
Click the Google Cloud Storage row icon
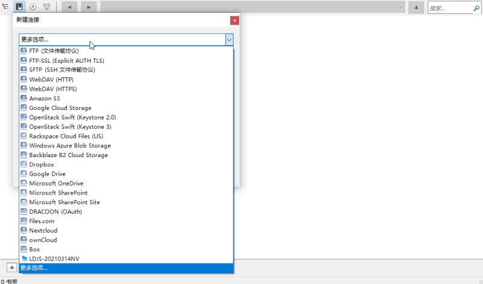(24, 108)
